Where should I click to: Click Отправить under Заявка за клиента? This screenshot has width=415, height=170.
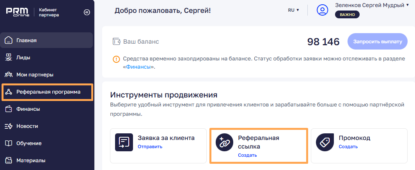tap(150, 147)
